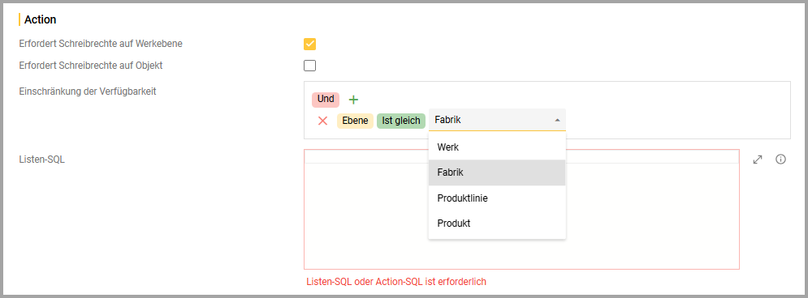Screen dimensions: 808x298
Task: Select Werk from the dropdown list
Action: coord(497,147)
